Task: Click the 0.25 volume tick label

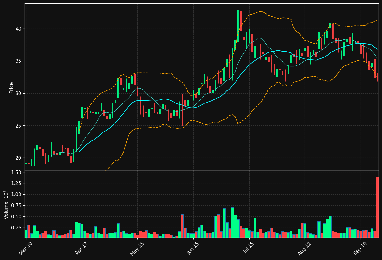Action: pyautogui.click(x=17, y=228)
